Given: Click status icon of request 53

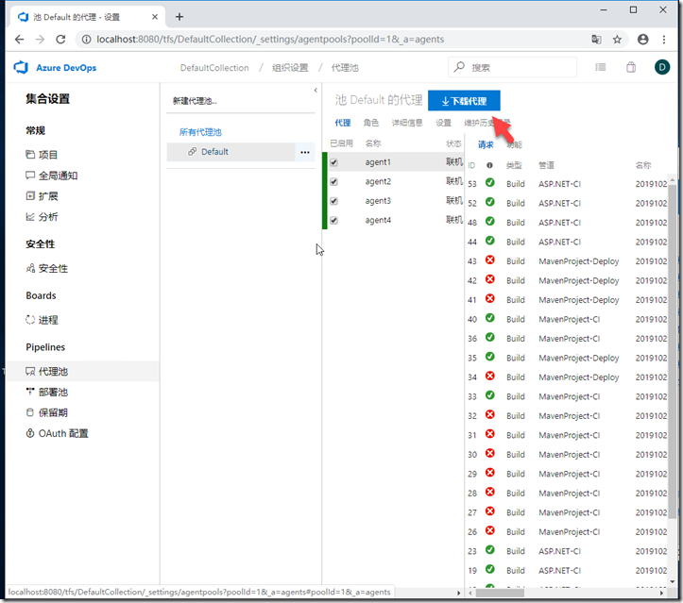Looking at the screenshot, I should (x=490, y=183).
